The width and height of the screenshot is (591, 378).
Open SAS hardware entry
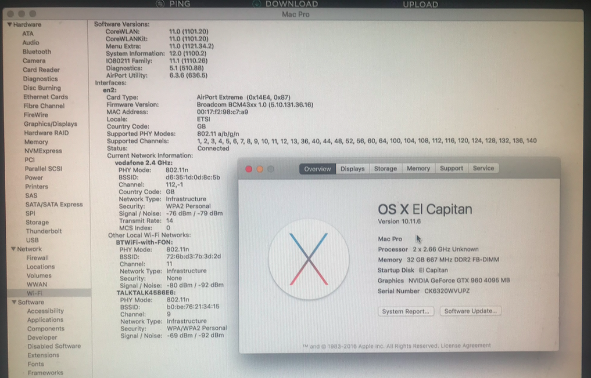pyautogui.click(x=31, y=195)
